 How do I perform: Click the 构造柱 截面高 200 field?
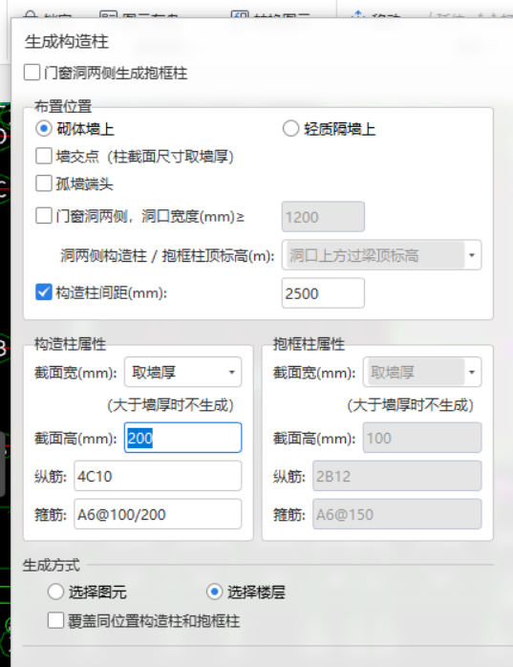[x=182, y=438]
